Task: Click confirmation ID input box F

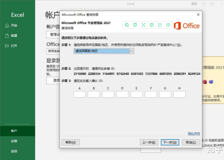Action: click(151, 94)
